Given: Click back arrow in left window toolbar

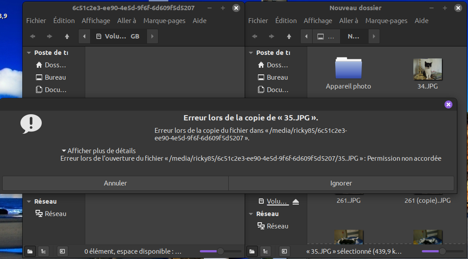Looking at the screenshot, I should coord(32,36).
